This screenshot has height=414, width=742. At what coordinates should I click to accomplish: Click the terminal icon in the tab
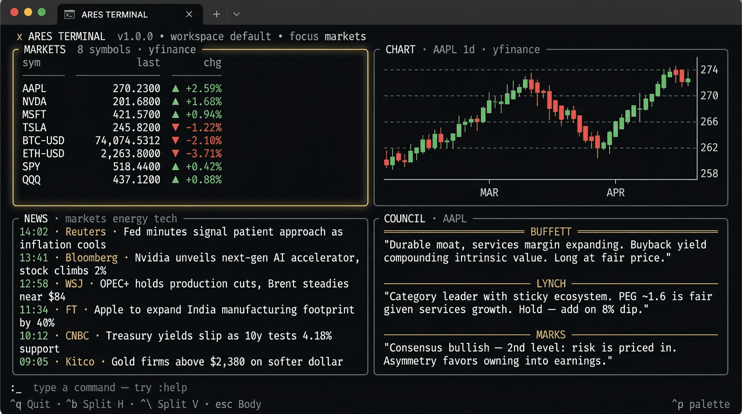[x=69, y=15]
